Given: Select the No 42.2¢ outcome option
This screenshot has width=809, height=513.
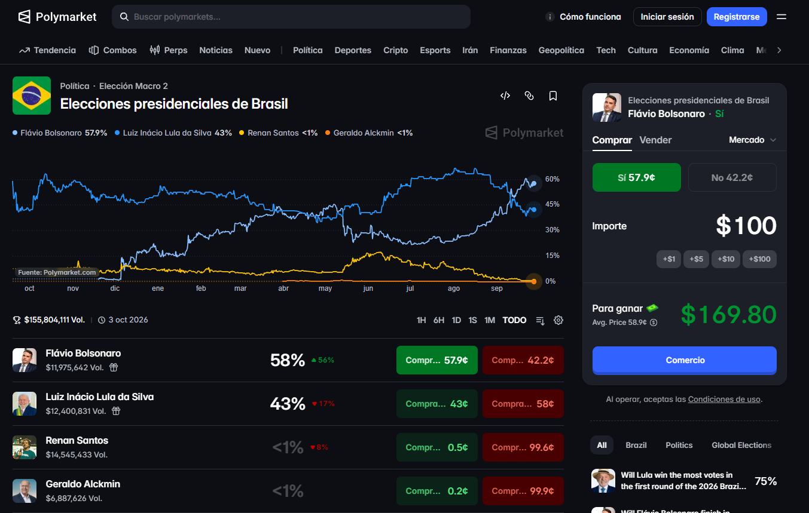Looking at the screenshot, I should [732, 177].
